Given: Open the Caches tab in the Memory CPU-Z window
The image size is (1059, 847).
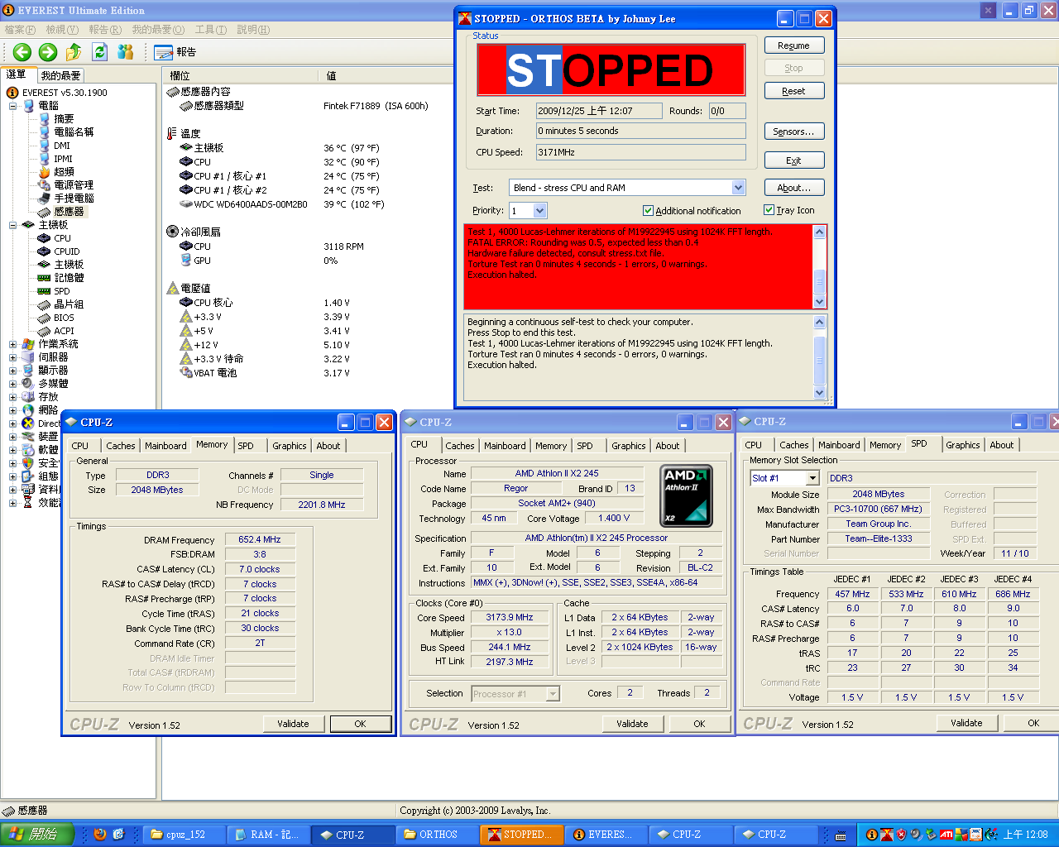Looking at the screenshot, I should (x=121, y=446).
